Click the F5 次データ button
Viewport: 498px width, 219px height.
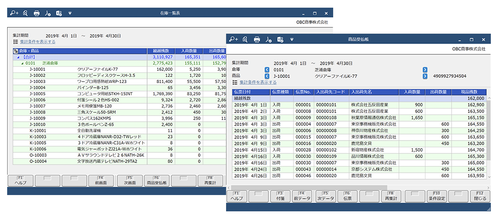[x=325, y=197]
